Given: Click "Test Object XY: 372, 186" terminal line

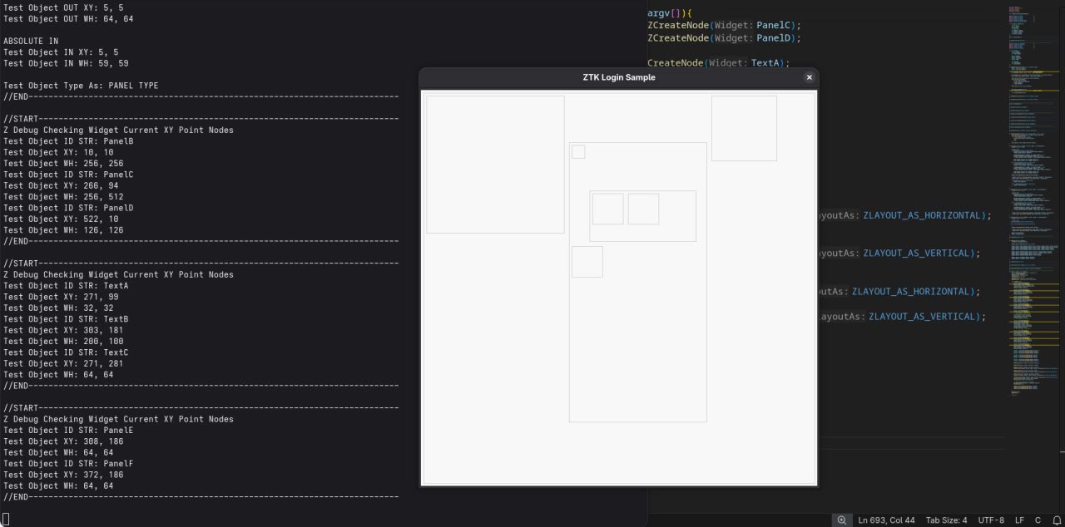Looking at the screenshot, I should click(x=63, y=475).
